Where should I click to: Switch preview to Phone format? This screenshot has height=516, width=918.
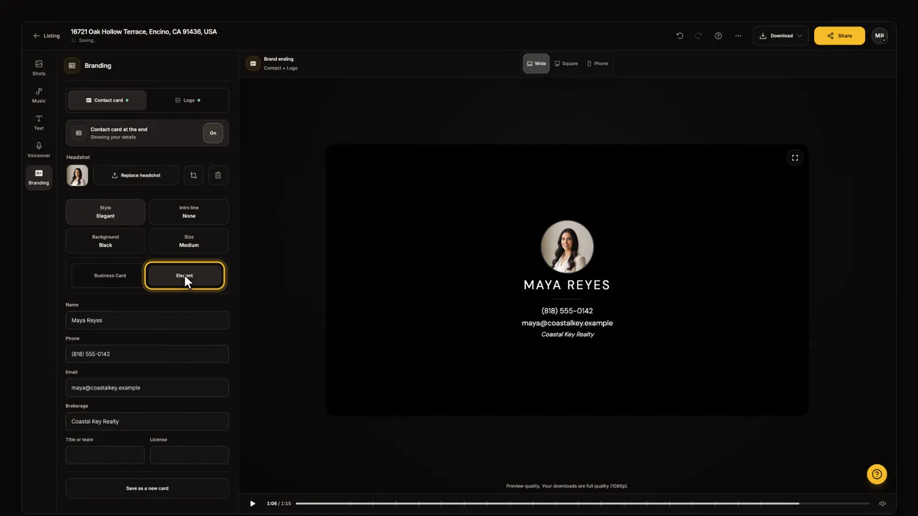tap(597, 64)
